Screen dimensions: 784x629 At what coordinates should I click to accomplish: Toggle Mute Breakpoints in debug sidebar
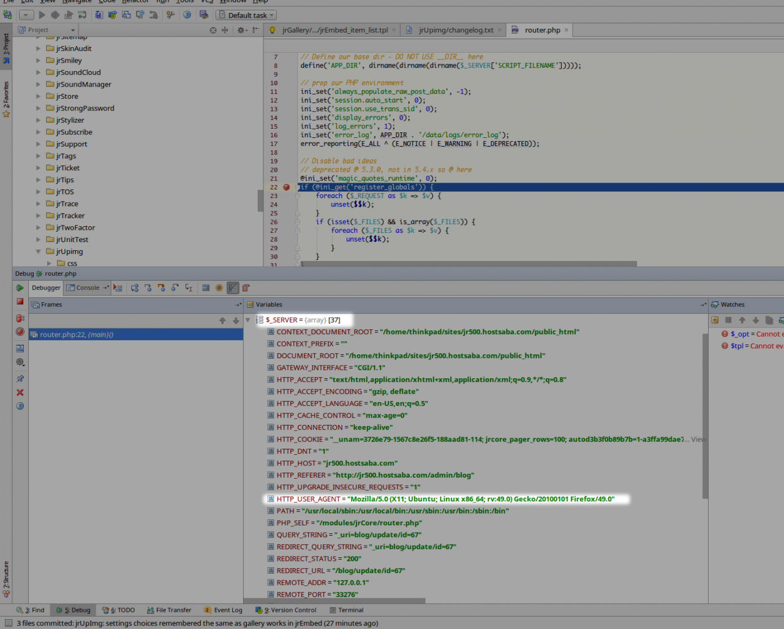coord(20,332)
